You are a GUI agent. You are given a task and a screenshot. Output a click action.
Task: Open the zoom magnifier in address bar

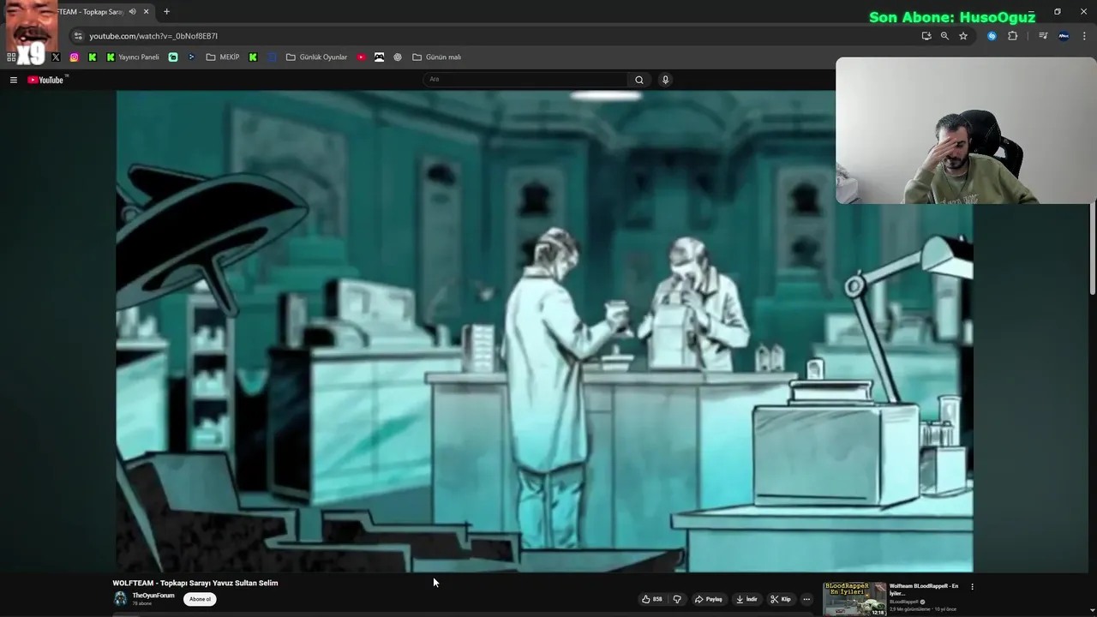click(x=944, y=36)
